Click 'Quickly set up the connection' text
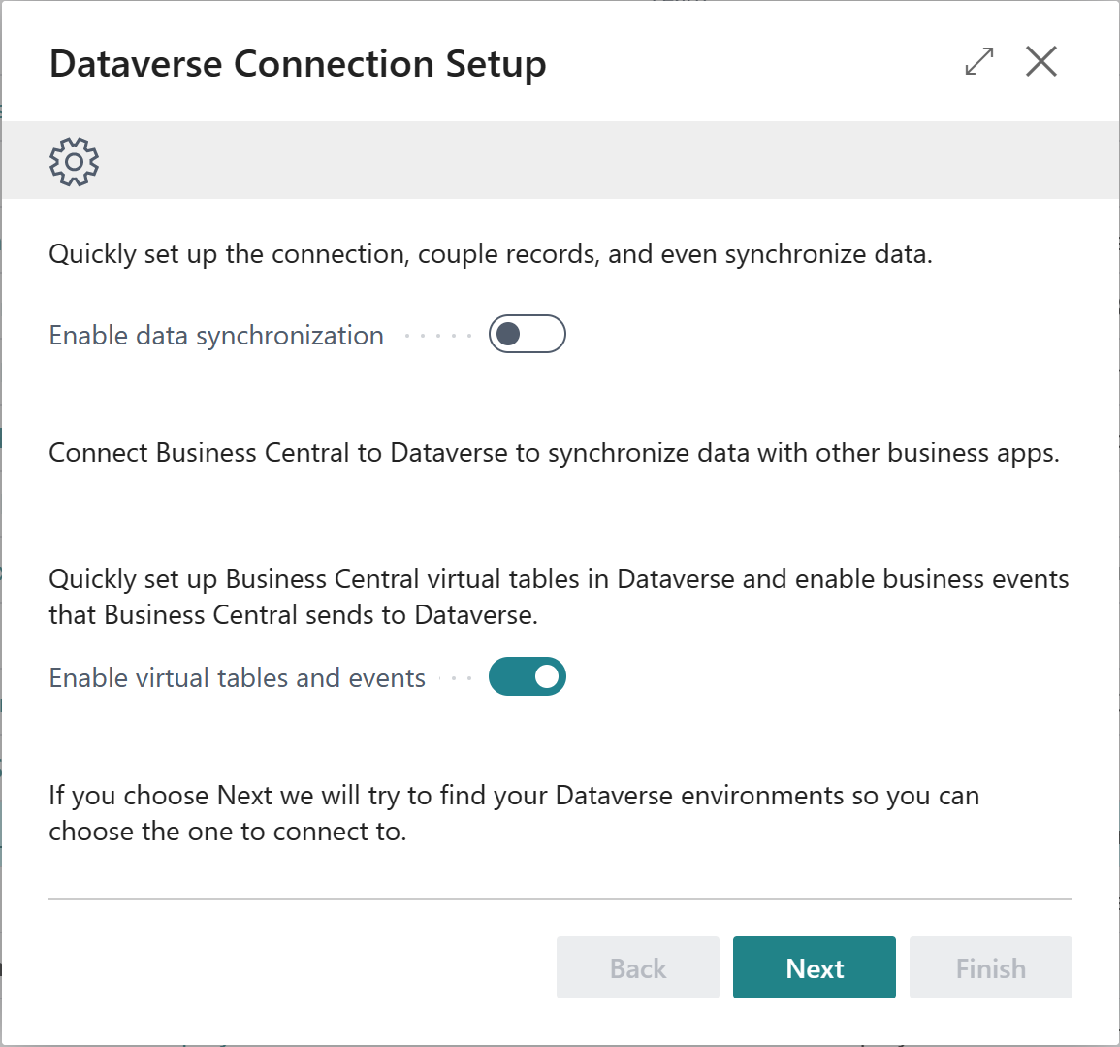 pyautogui.click(x=491, y=254)
